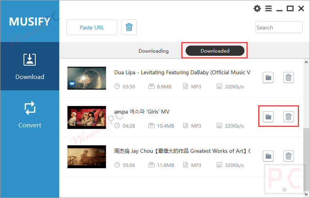
Task: Open the hamburger menu icon
Action: pos(268,9)
